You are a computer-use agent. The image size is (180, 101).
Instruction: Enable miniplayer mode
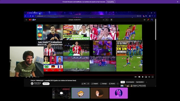(146, 77)
